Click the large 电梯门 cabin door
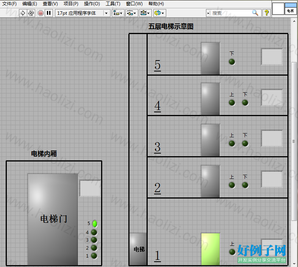298x267 pixels. pos(53,219)
